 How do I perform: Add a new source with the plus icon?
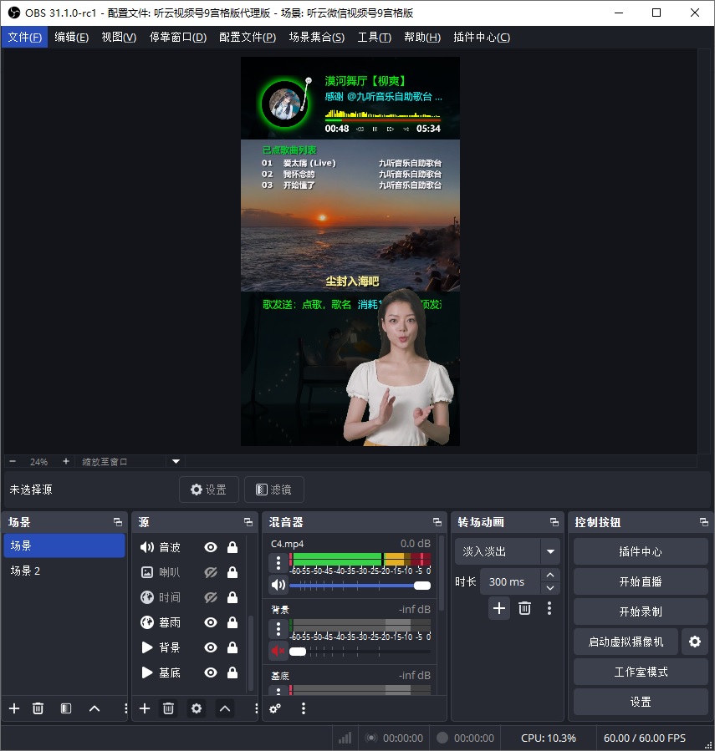[145, 708]
